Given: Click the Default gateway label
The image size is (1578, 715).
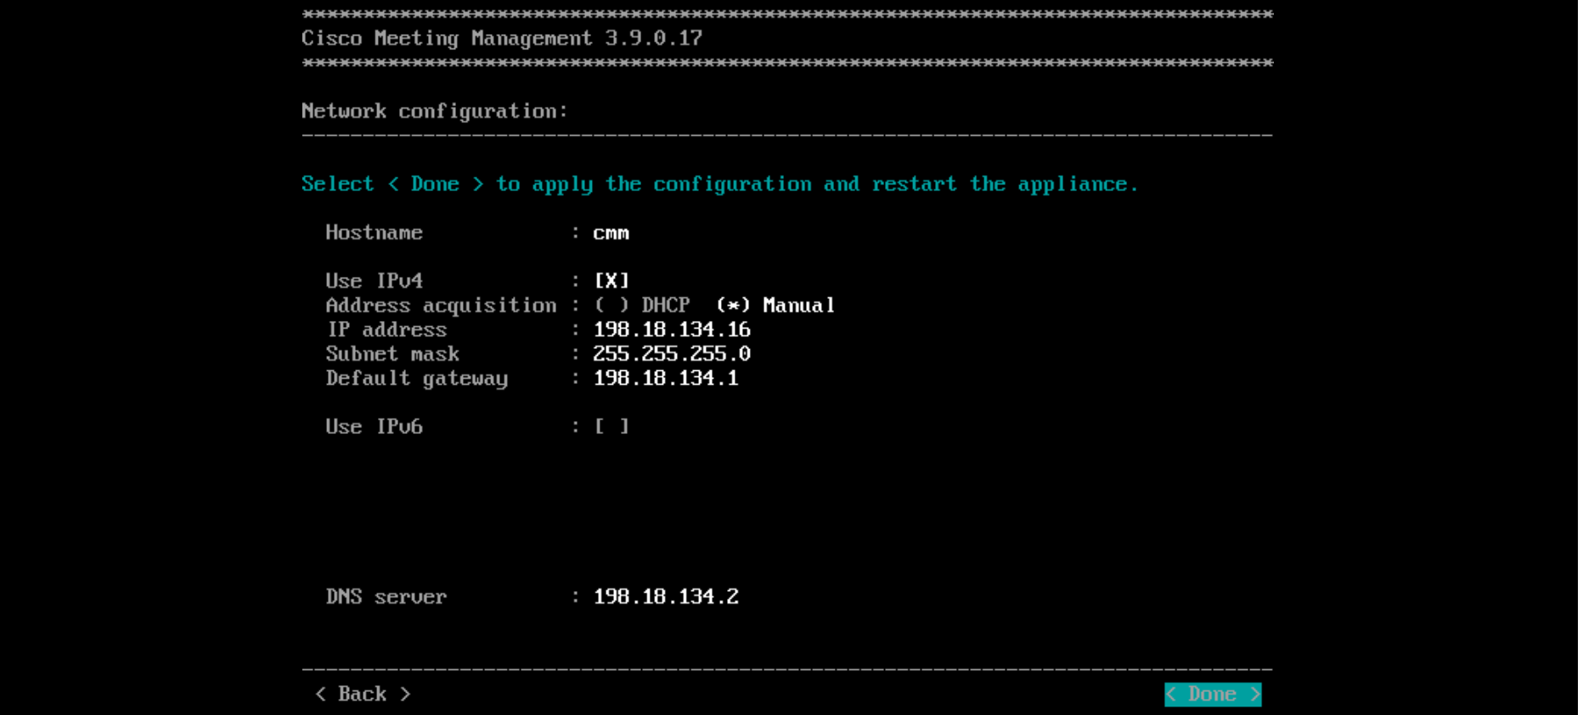Looking at the screenshot, I should point(416,378).
